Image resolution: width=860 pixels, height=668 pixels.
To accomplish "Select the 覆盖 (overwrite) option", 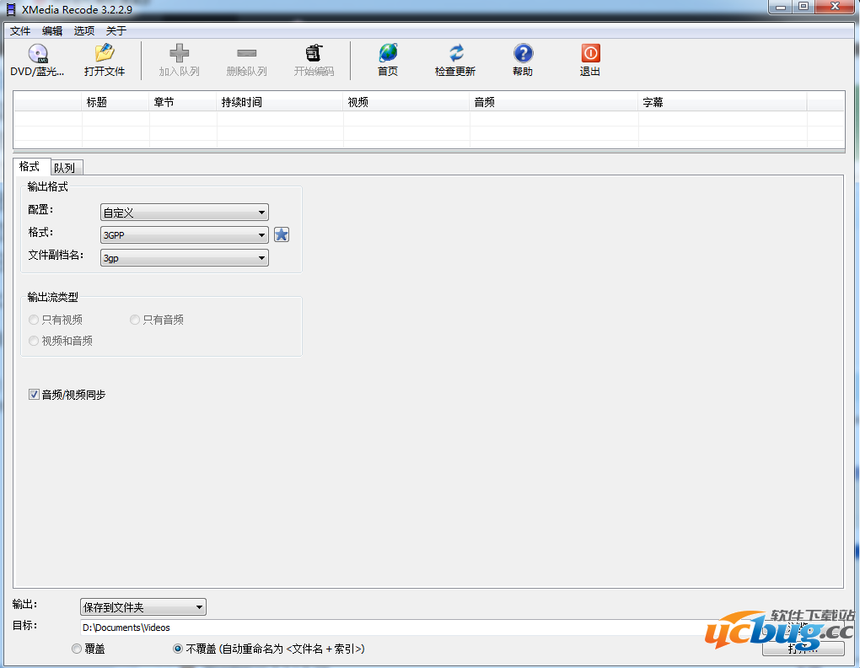I will (x=76, y=648).
